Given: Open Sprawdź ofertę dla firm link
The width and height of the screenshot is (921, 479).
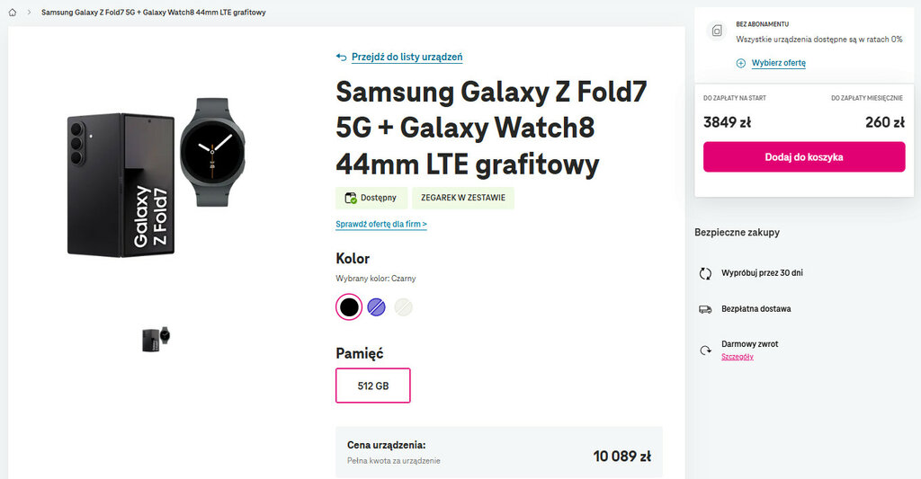Looking at the screenshot, I should tap(380, 224).
